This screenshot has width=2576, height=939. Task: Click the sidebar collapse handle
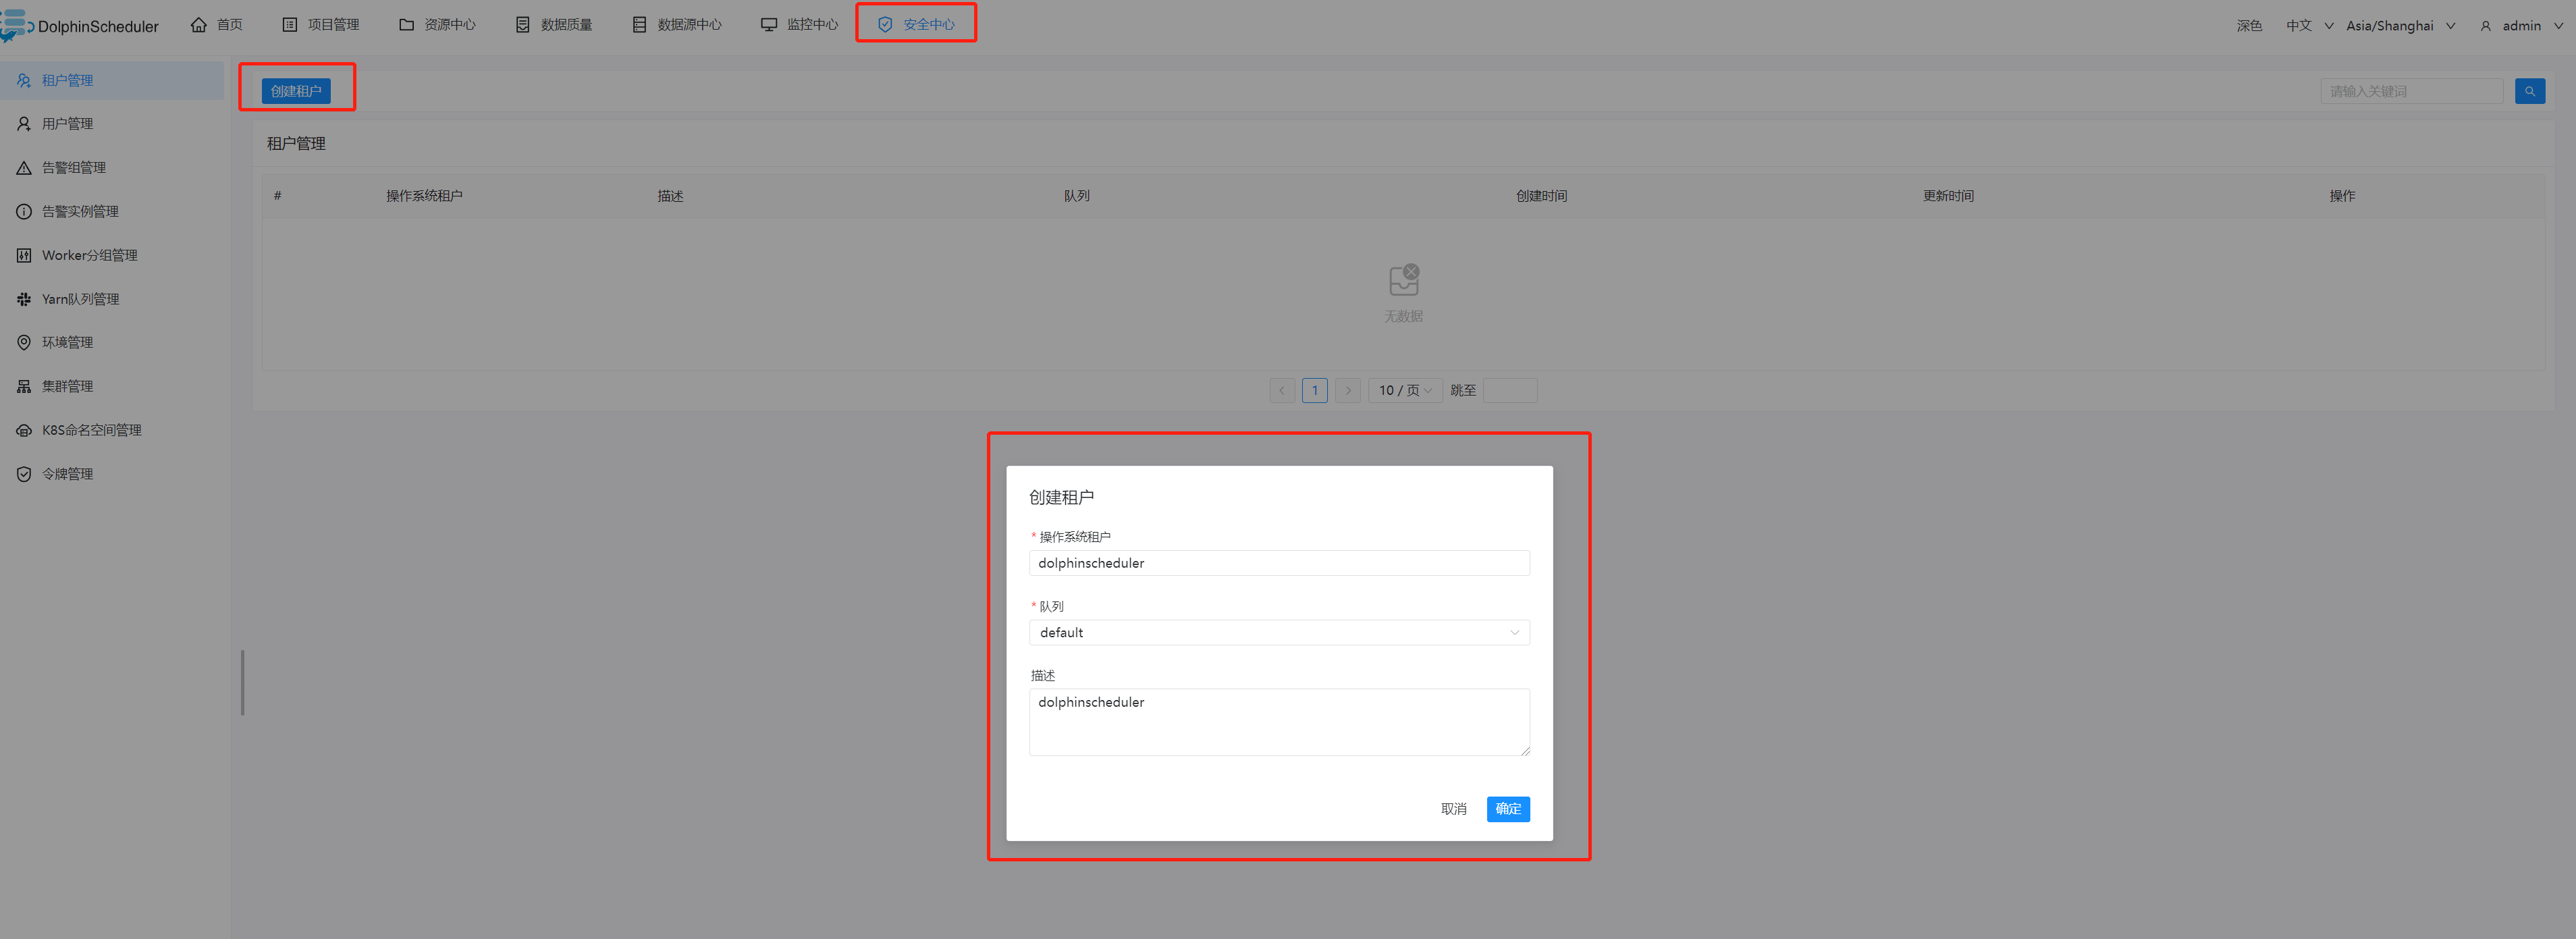[x=242, y=683]
